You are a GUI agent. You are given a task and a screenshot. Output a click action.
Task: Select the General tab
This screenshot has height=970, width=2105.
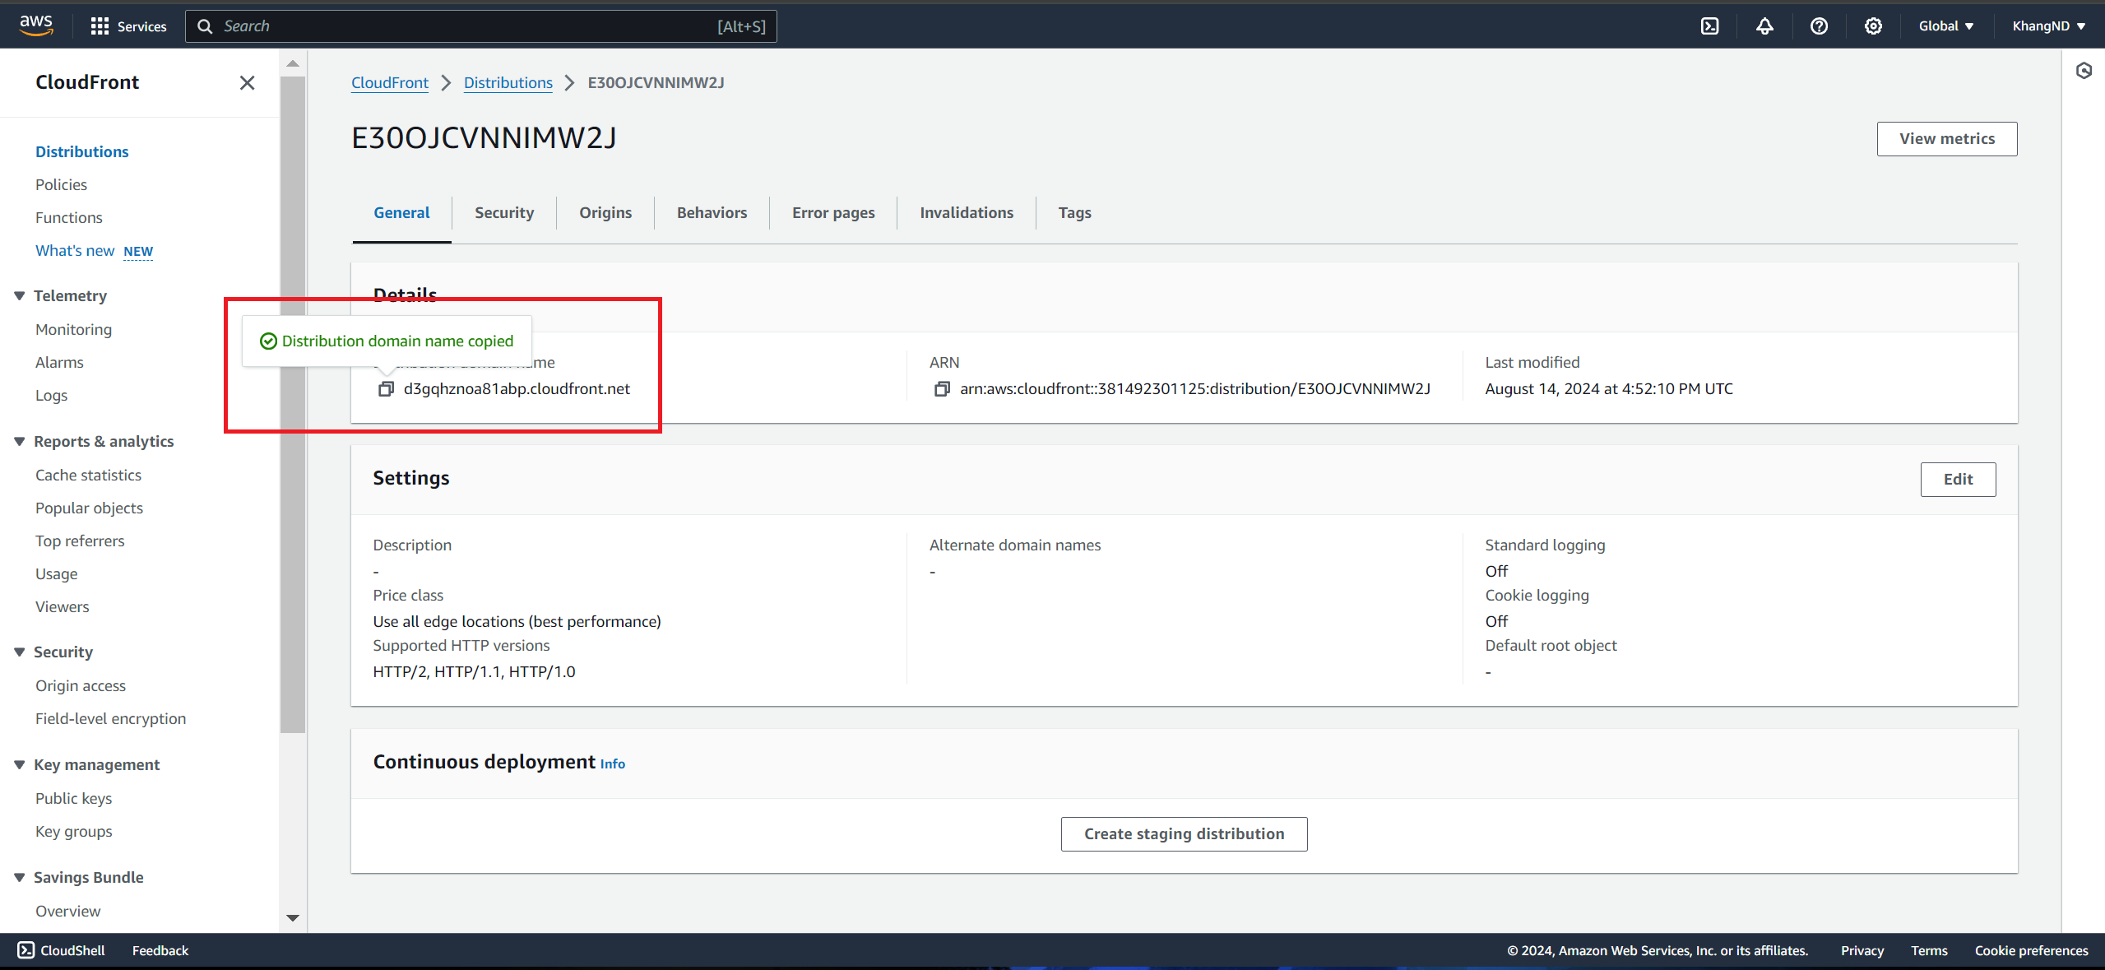[401, 213]
